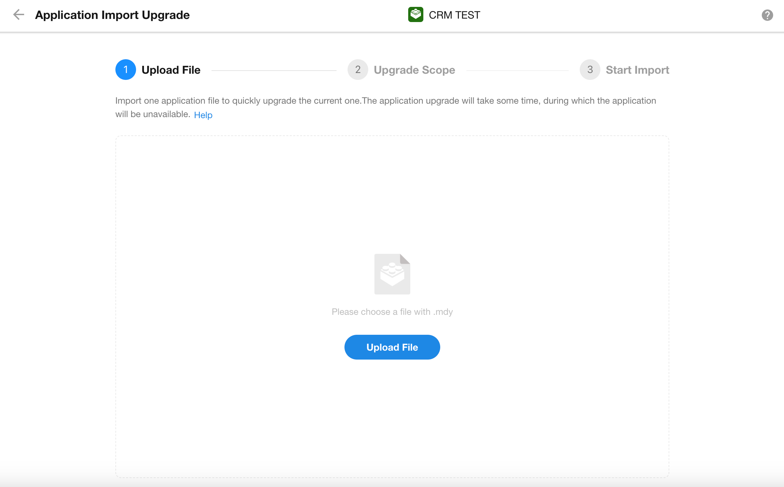784x487 pixels.
Task: Click the step 2 circle indicator
Action: point(358,70)
